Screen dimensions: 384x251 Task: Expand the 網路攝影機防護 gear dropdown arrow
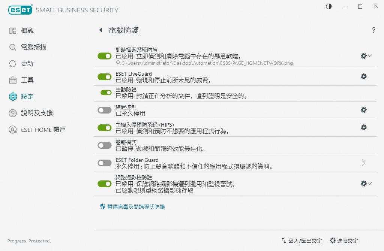click(x=370, y=184)
